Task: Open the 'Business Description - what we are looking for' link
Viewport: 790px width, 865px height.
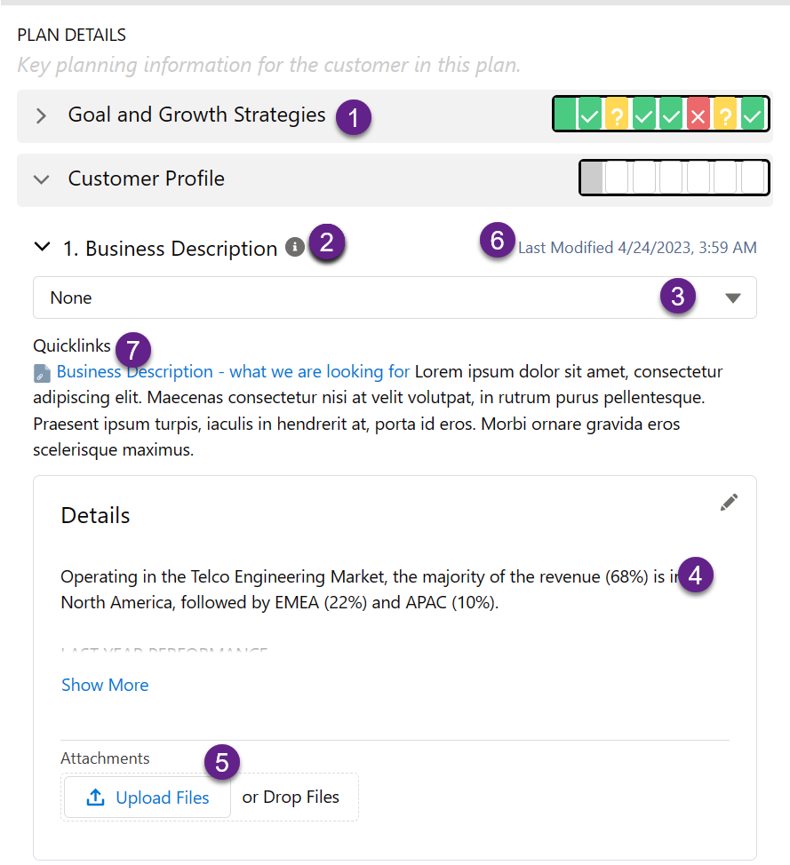Action: [x=233, y=371]
